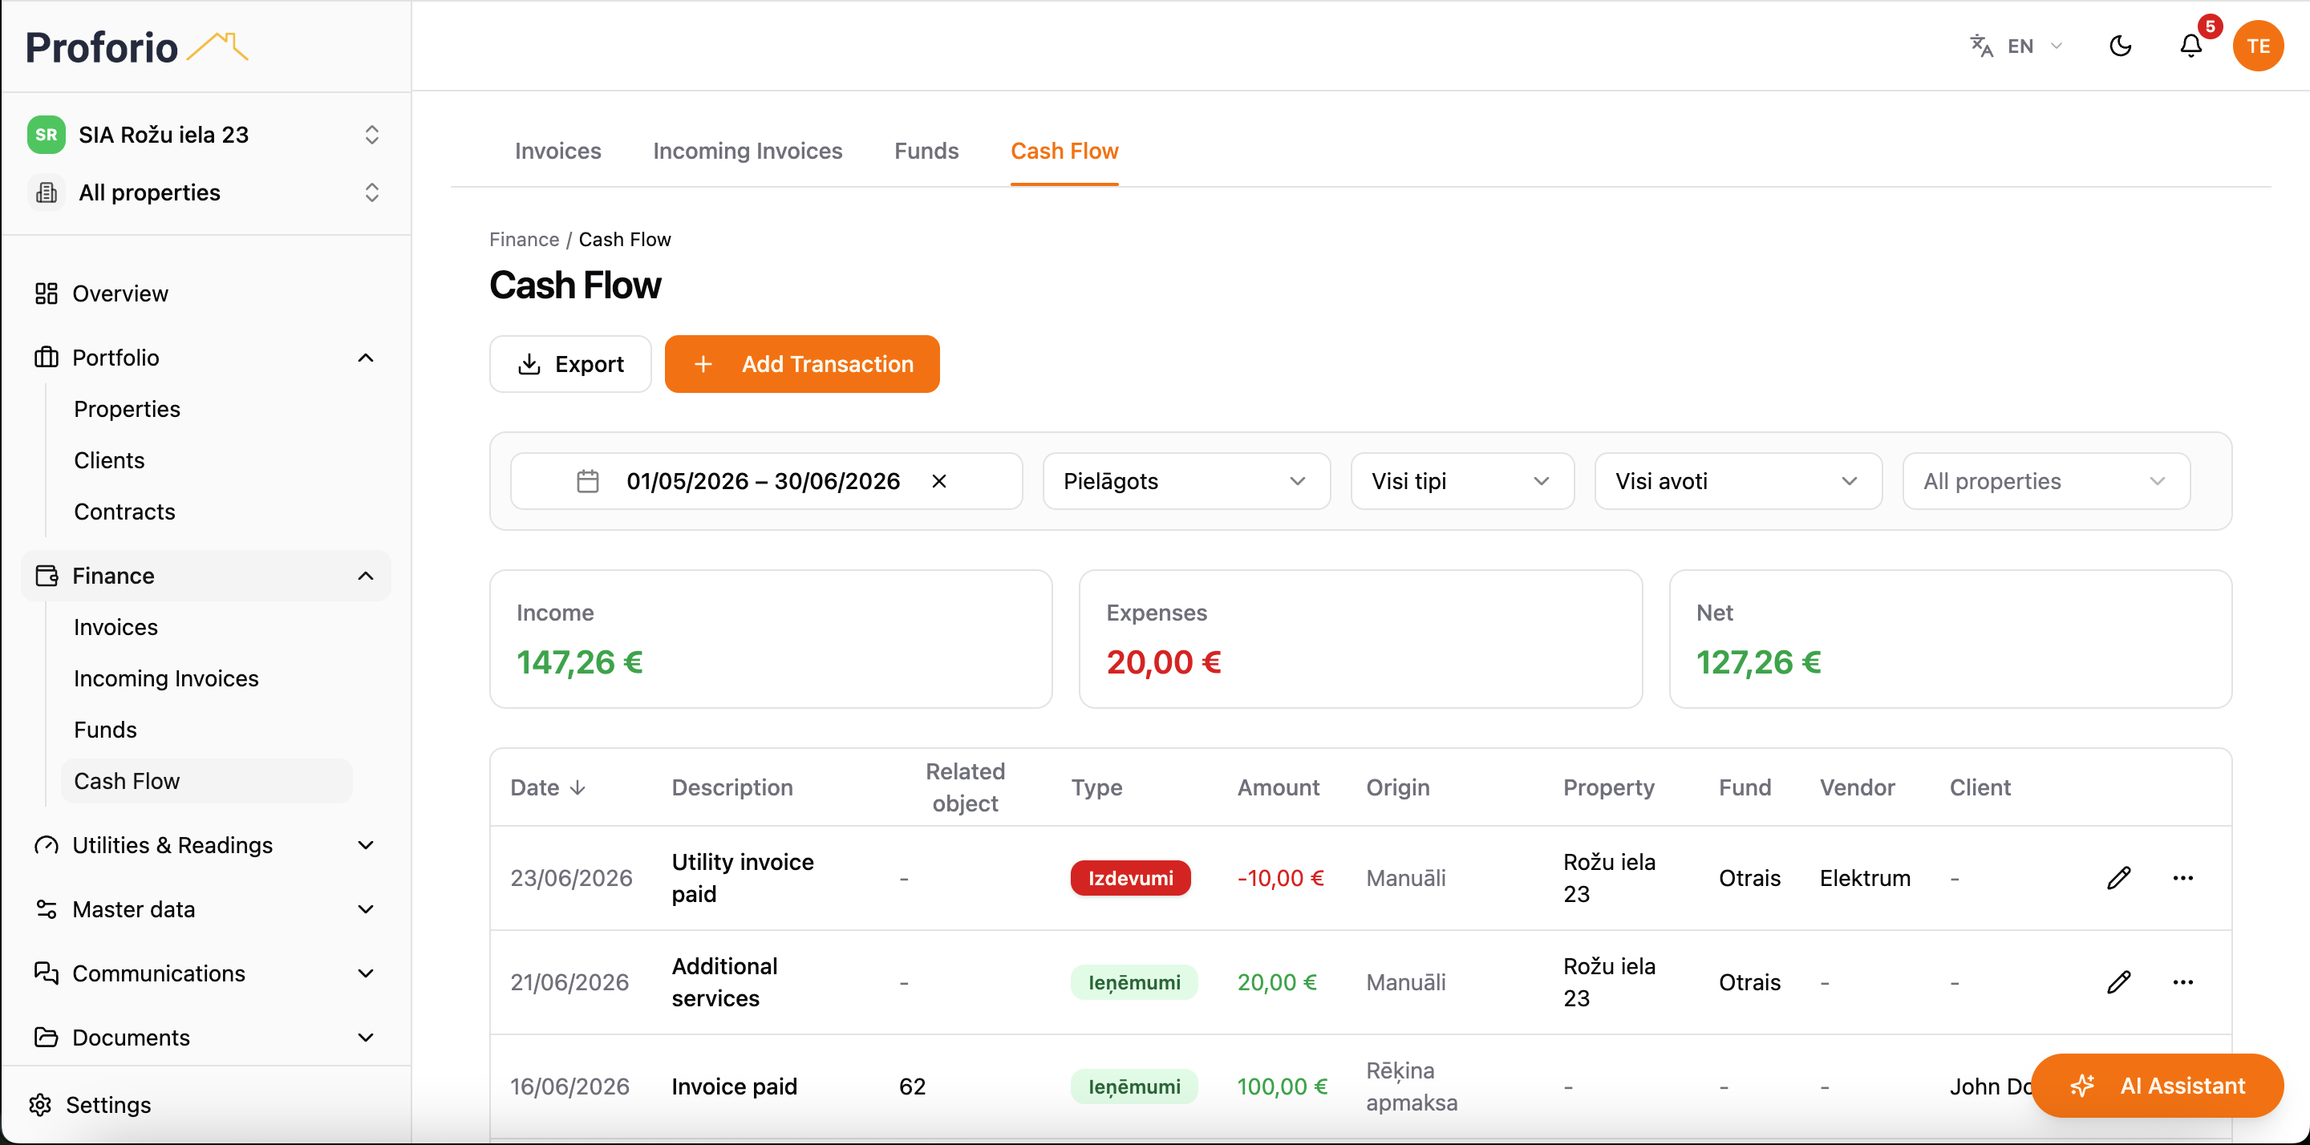Click the Amount column header
Viewport: 2310px width, 1145px height.
(1278, 787)
